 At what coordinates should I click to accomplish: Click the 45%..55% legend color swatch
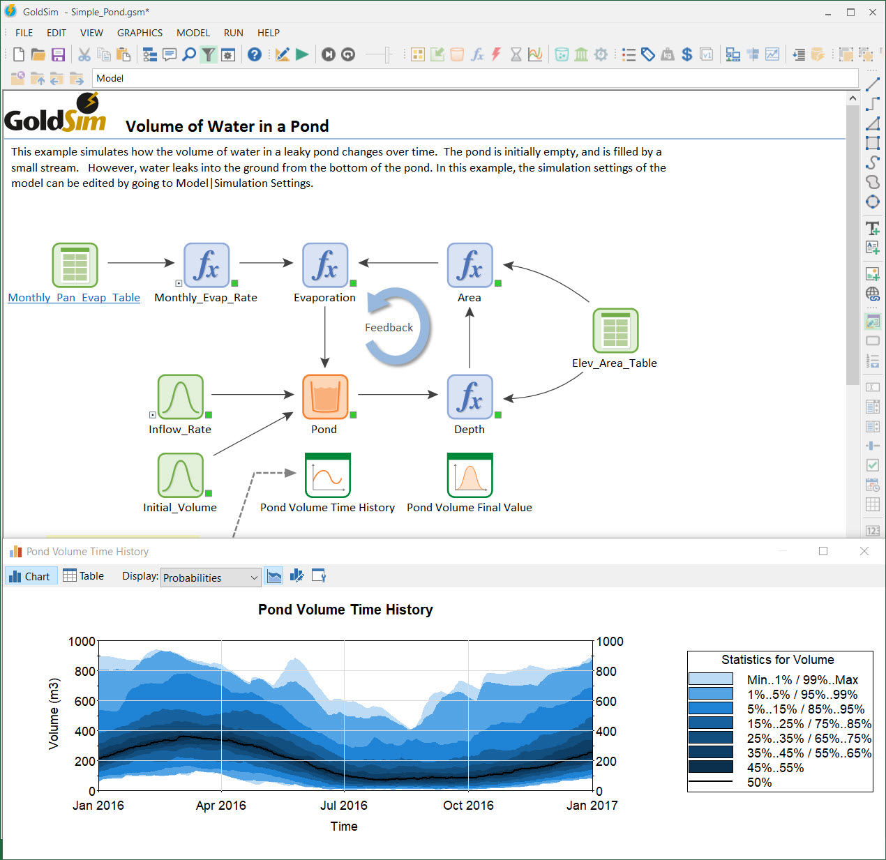710,767
